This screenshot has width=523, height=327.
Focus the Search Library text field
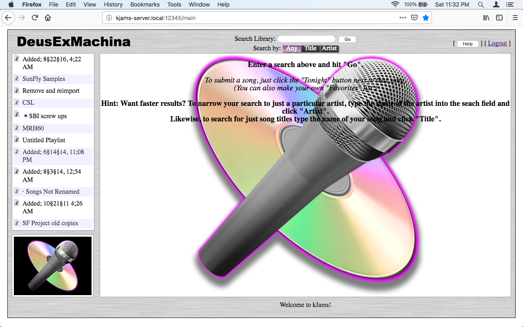[x=306, y=39]
